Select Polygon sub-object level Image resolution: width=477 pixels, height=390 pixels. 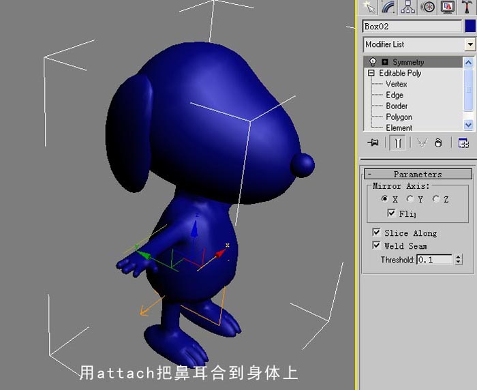coord(399,117)
